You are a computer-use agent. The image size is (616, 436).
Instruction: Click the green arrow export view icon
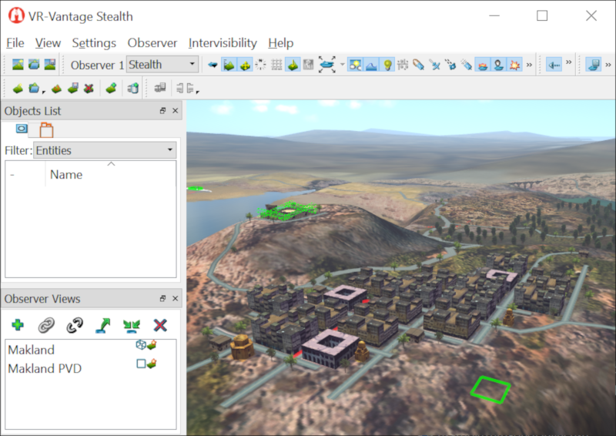pos(103,326)
